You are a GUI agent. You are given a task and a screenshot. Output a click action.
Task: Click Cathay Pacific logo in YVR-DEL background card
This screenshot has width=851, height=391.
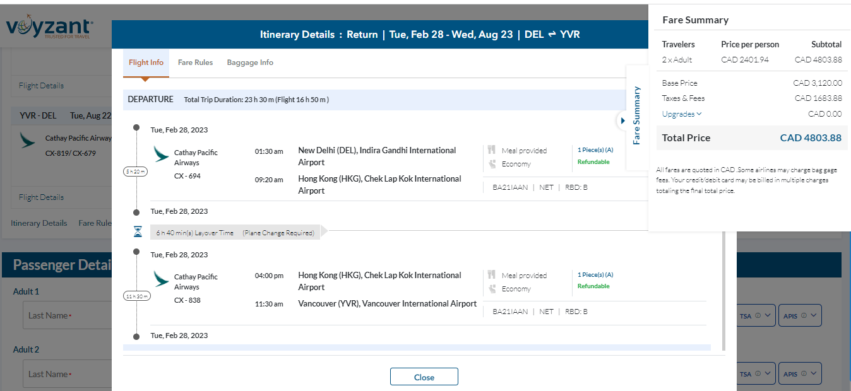tap(27, 139)
